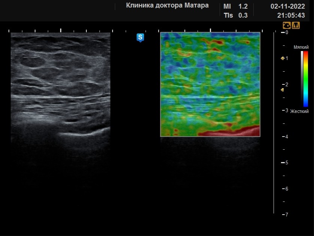The height and width of the screenshot is (236, 314).
Task: Click the Мягкий label above the color scale
Action: click(x=301, y=47)
